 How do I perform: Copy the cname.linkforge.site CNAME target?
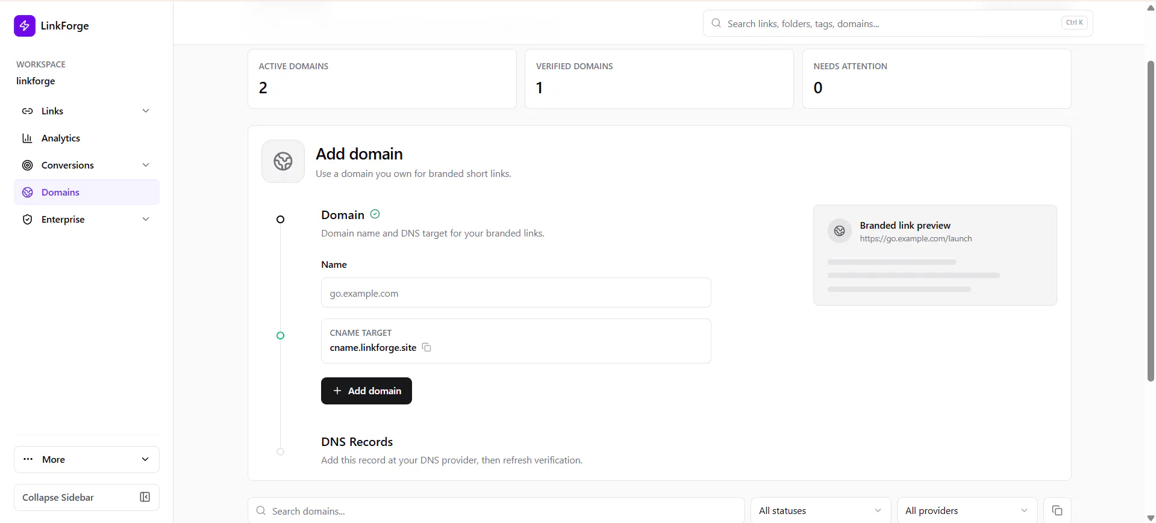(x=426, y=347)
